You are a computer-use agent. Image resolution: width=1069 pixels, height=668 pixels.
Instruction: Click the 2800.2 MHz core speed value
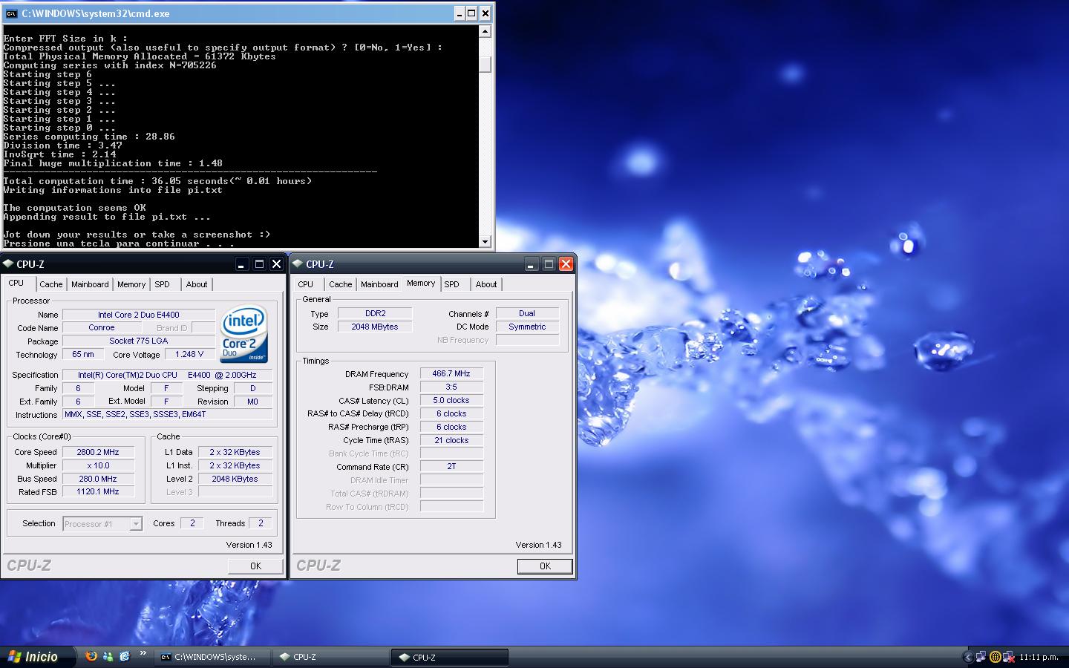tap(98, 452)
